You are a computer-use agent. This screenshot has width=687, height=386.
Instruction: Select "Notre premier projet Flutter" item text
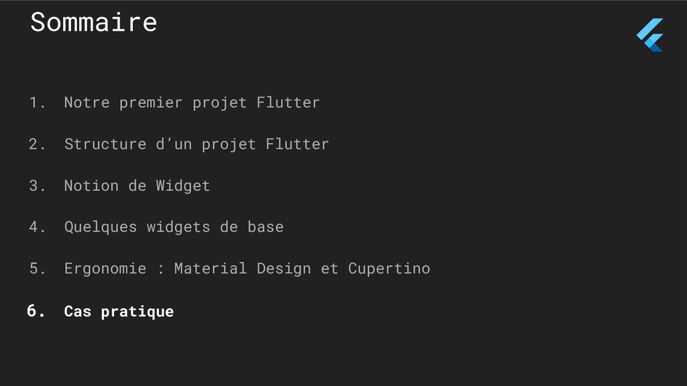[x=192, y=103]
